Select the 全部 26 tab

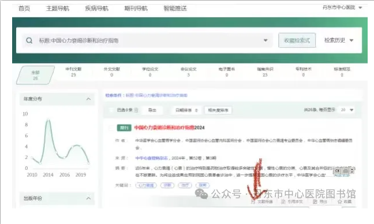coord(35,75)
